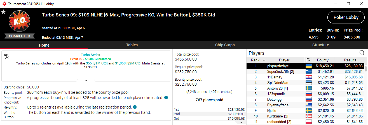Switch to the Tables tab

[x=132, y=45]
